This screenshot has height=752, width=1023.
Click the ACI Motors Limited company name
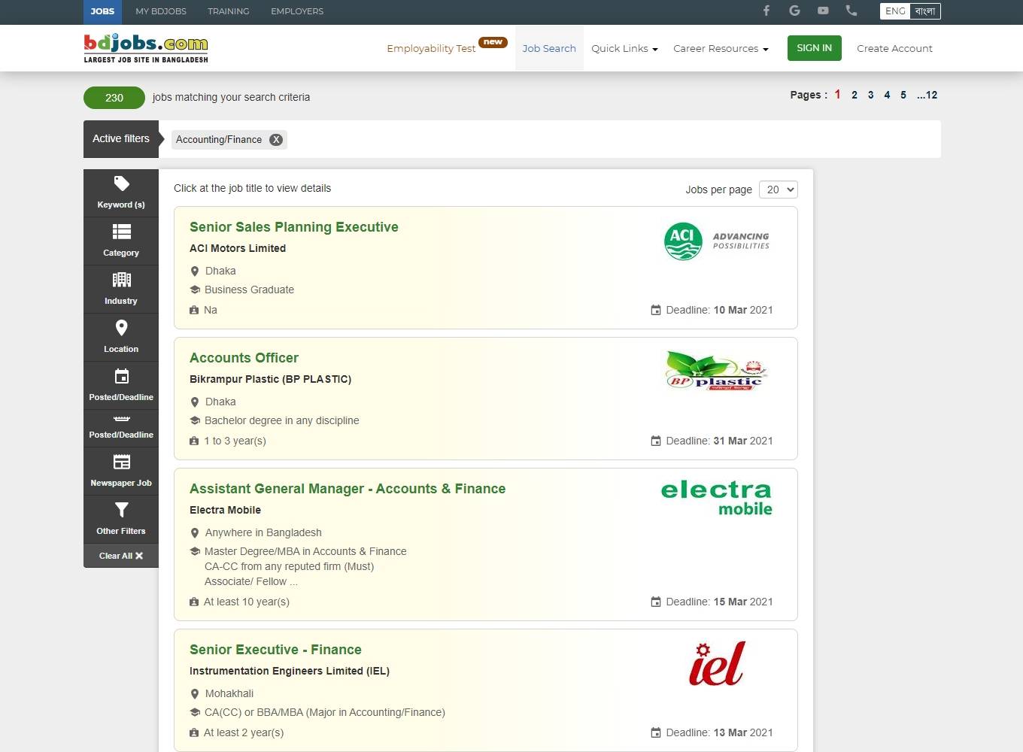pos(238,248)
